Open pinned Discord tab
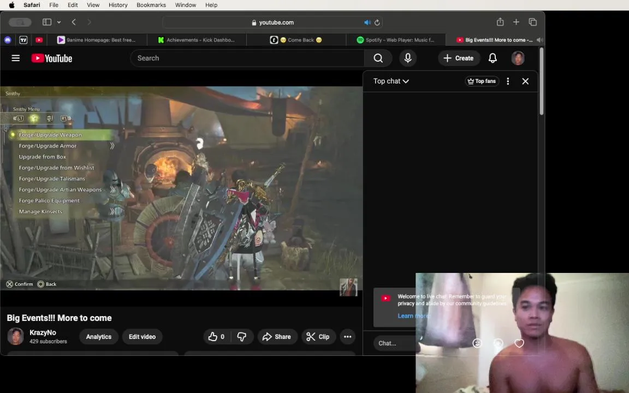This screenshot has width=629, height=393. 8,40
